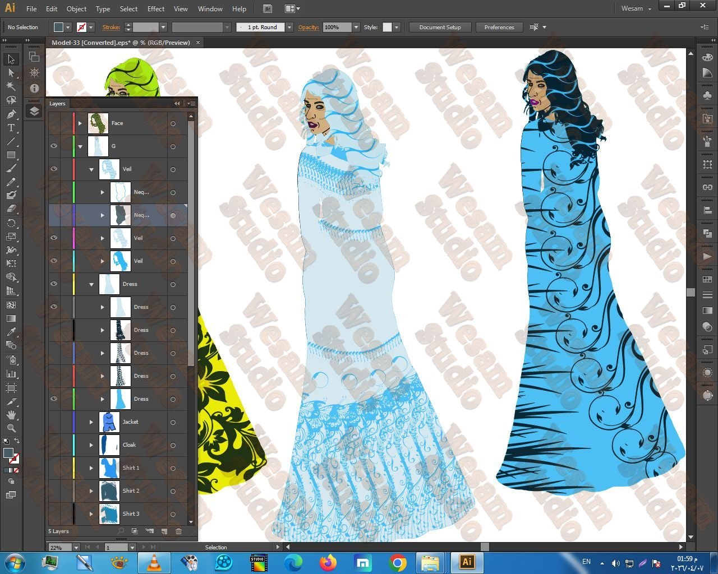Select the Pencil tool

click(11, 182)
